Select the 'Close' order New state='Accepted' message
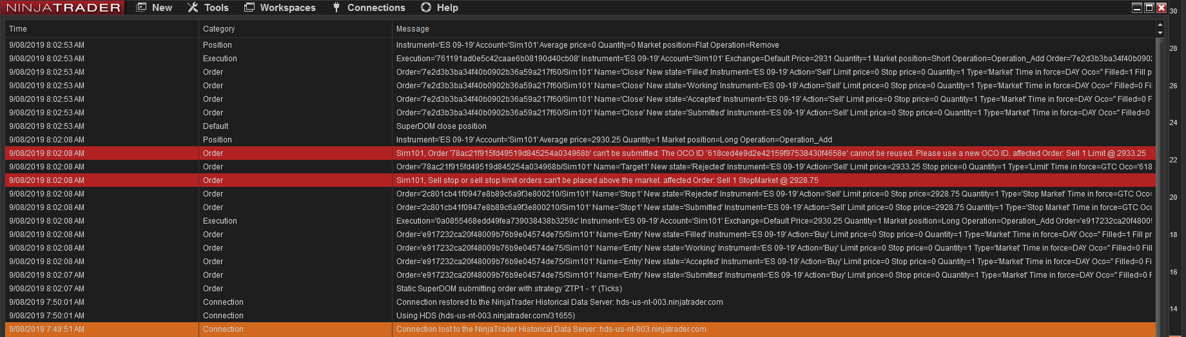Screen dimensions: 1186x337 click(x=773, y=99)
